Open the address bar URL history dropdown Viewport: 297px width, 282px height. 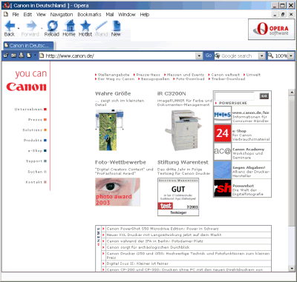199,56
